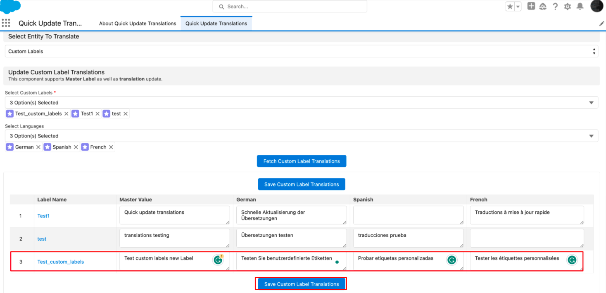Click Grammarly icon in Master Value row 3
This screenshot has height=293, width=606.
click(218, 260)
